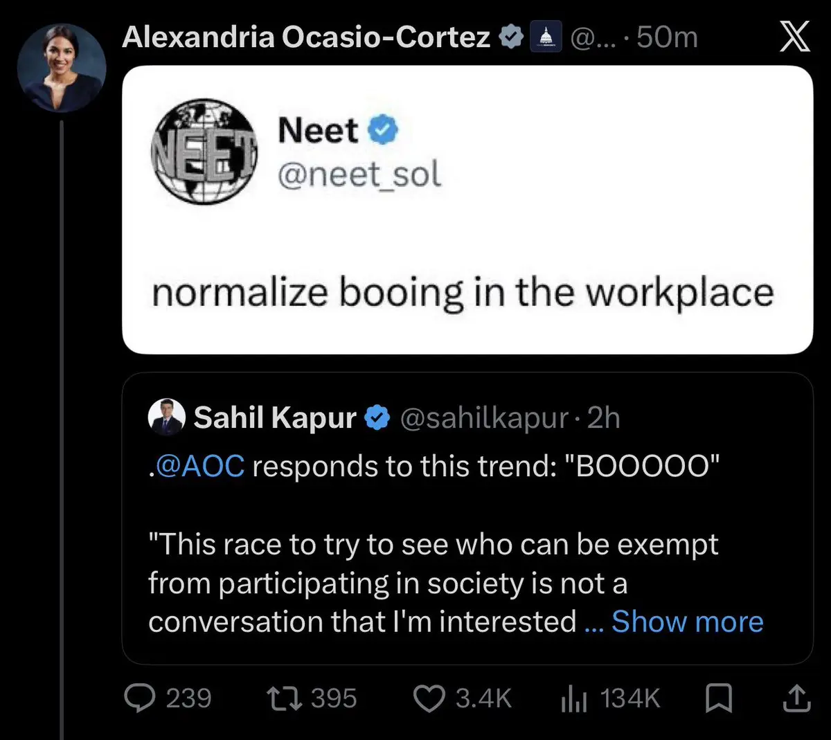Screen dimensions: 831x740
Task: Open the Alexandria Ocasio-Cortez profile avatar
Action: (x=62, y=67)
